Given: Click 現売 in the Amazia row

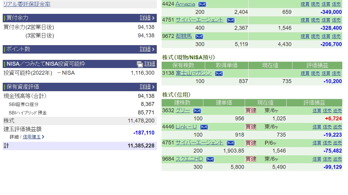Looking at the screenshot, I should 315,4.
